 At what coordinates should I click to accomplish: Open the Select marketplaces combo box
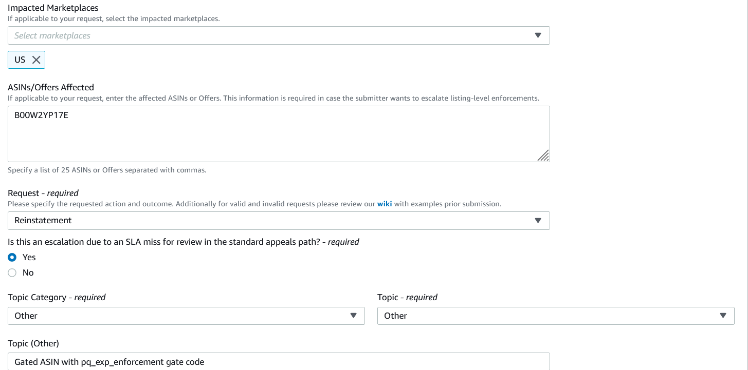tap(279, 35)
